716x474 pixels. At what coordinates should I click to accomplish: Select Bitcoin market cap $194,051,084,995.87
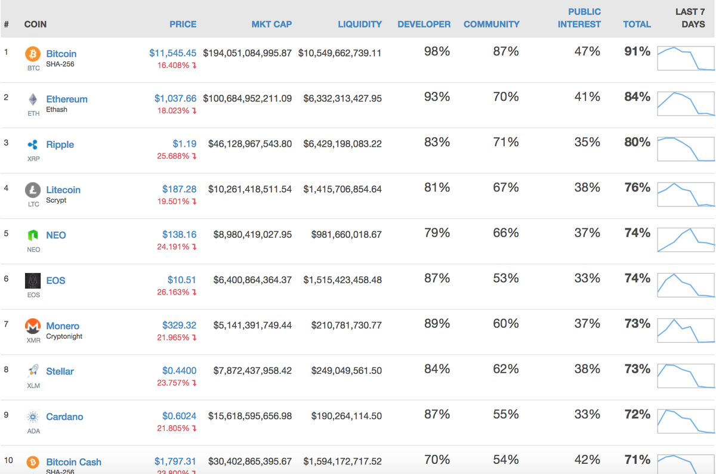pos(248,53)
